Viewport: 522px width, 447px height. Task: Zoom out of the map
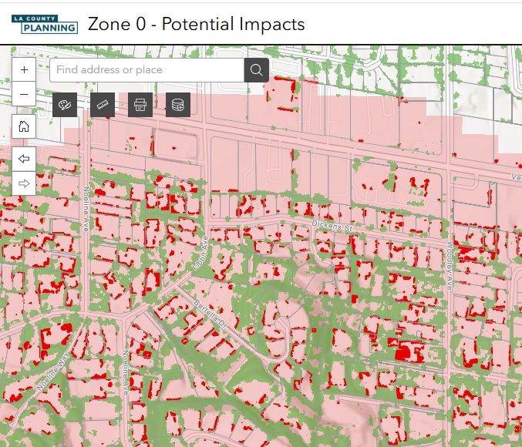point(24,94)
